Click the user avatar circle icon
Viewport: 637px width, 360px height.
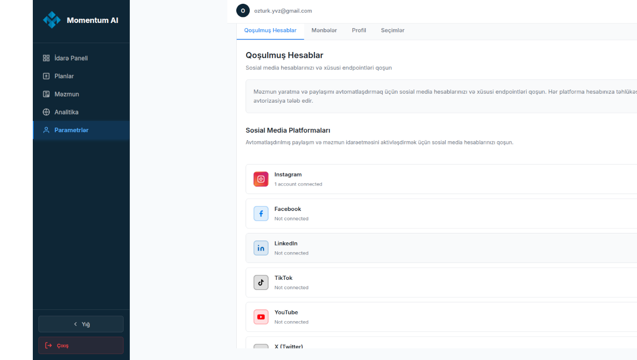[x=243, y=11]
